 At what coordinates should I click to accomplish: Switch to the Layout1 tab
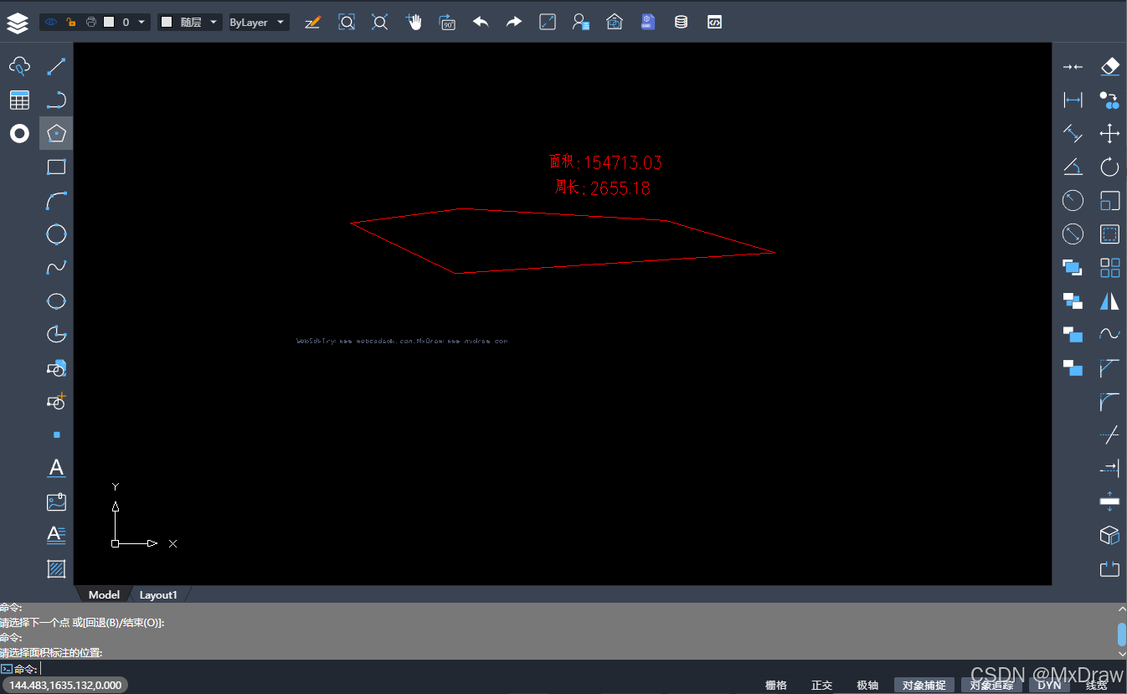(158, 594)
